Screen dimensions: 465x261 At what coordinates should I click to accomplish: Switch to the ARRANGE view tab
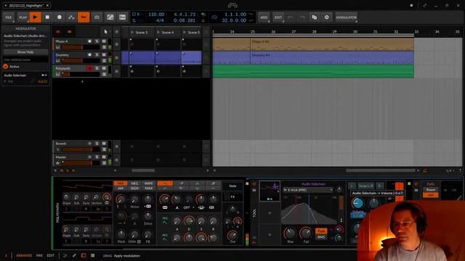(x=24, y=255)
